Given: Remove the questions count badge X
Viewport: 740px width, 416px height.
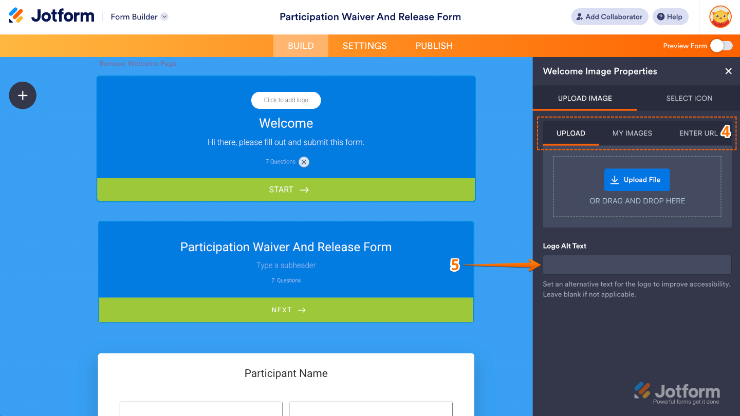Looking at the screenshot, I should click(304, 162).
